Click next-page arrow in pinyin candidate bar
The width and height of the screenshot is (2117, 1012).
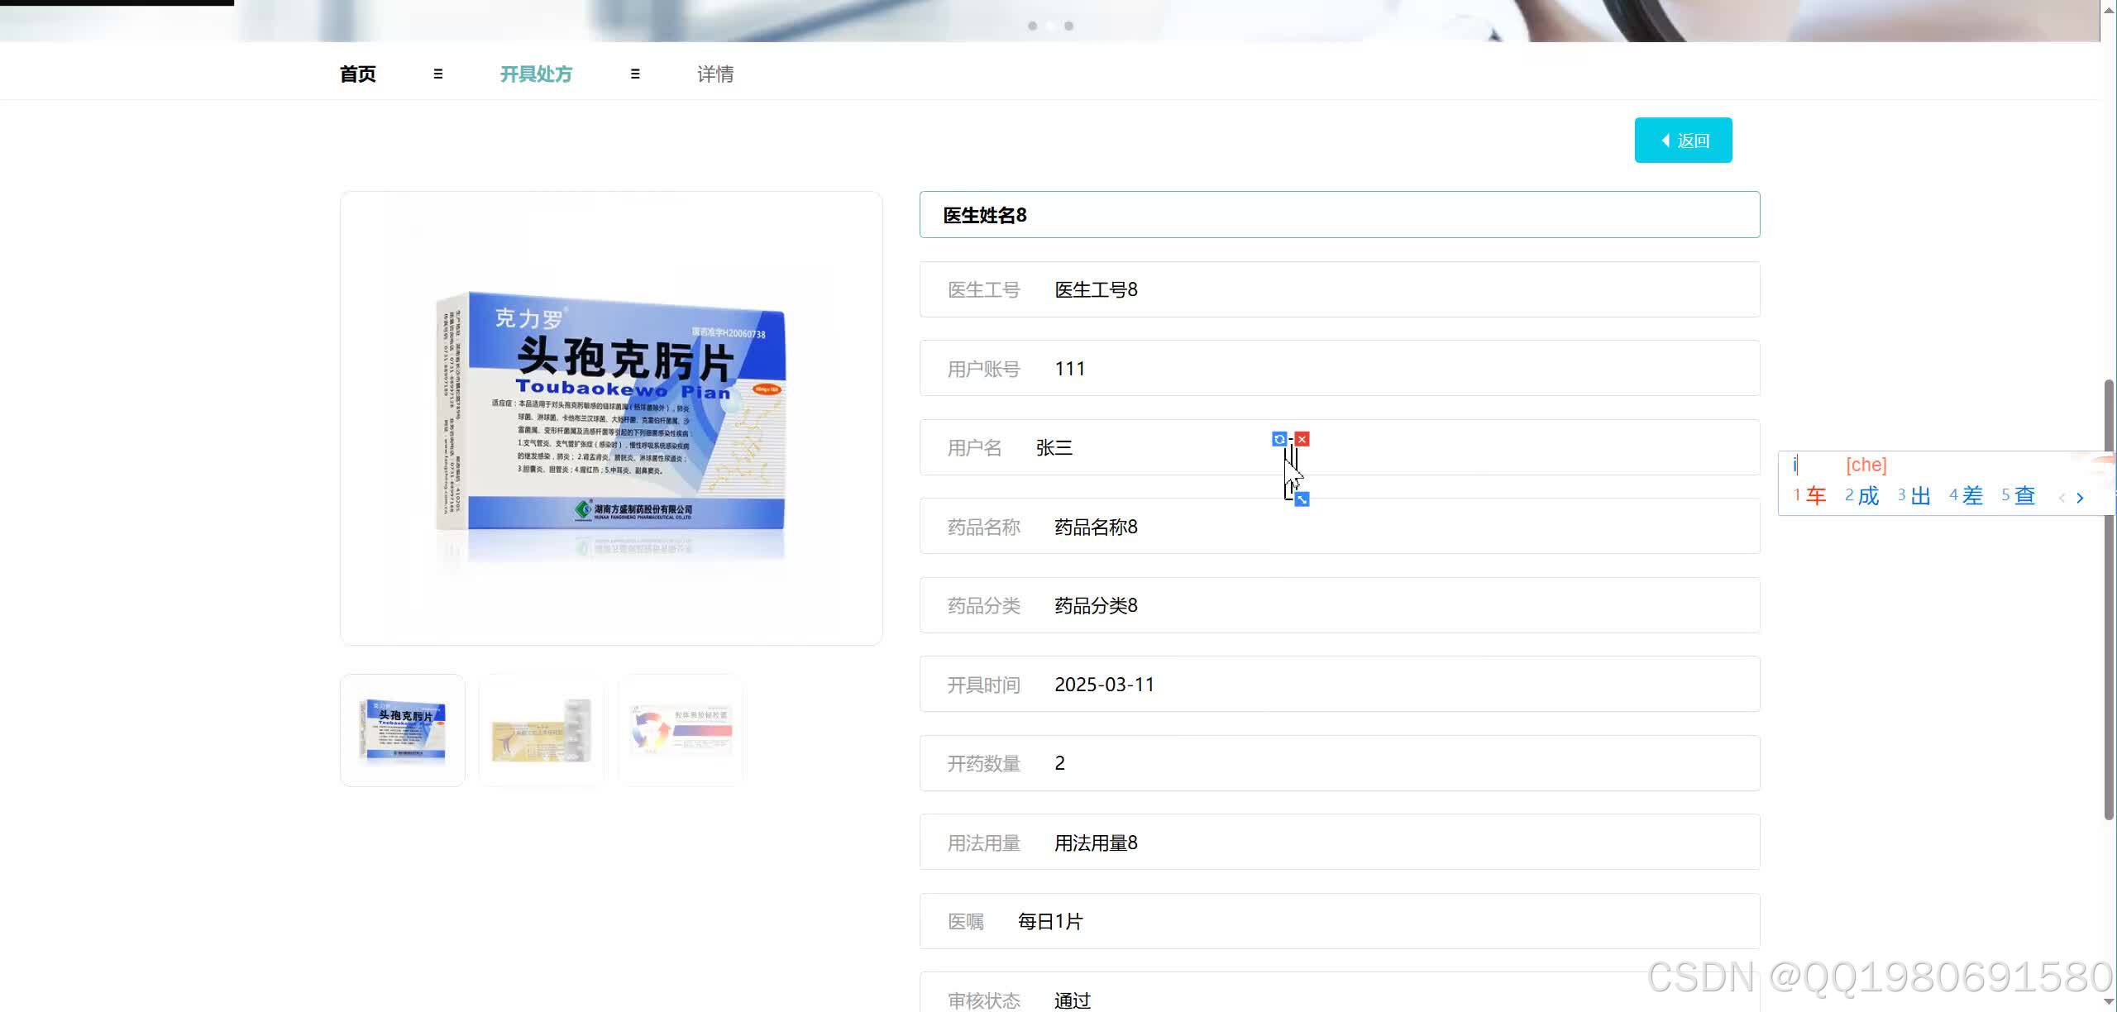click(x=2080, y=497)
